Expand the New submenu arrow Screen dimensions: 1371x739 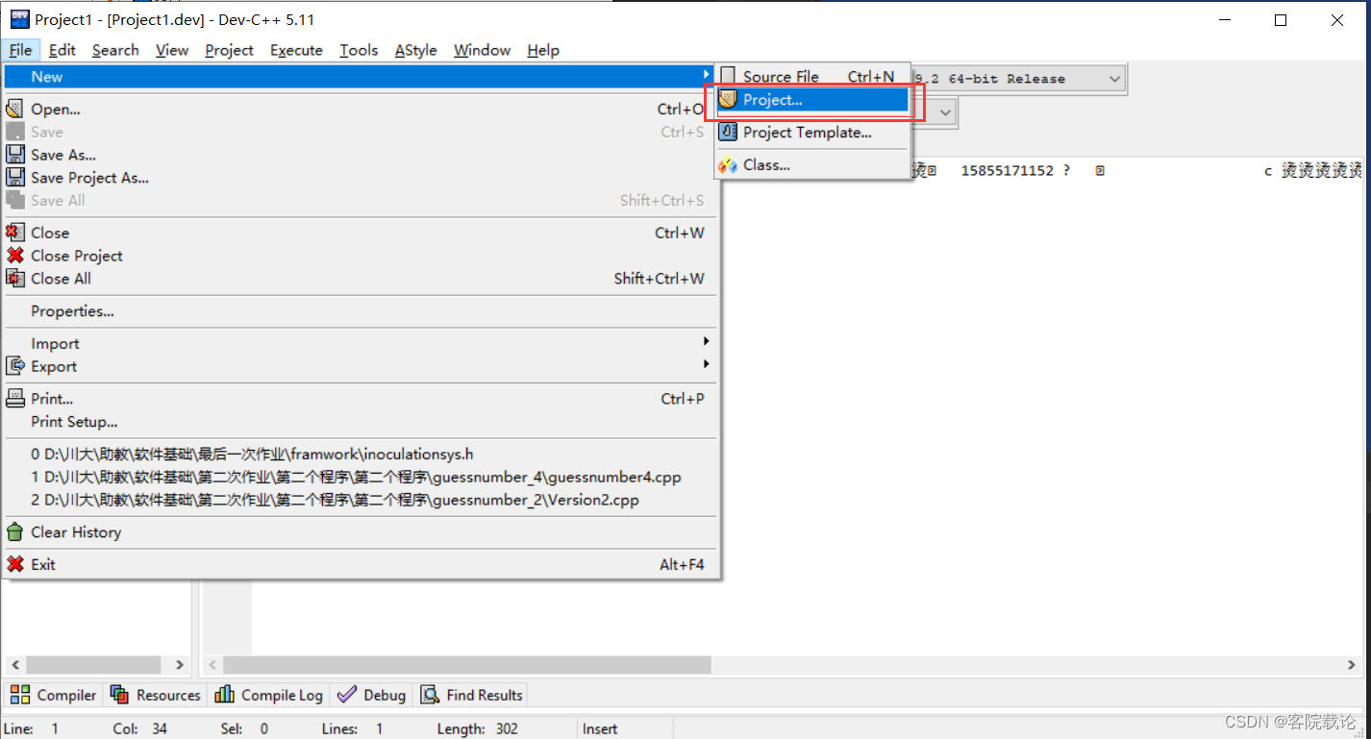707,76
